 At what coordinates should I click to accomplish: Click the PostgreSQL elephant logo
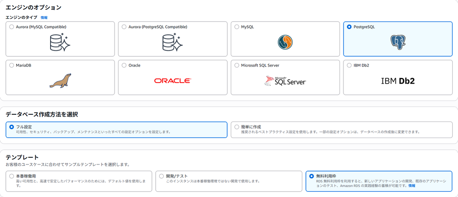(398, 42)
